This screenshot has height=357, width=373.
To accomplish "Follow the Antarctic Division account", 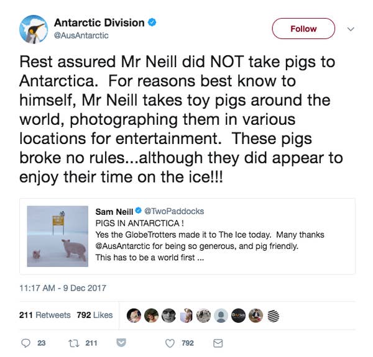I will click(303, 29).
